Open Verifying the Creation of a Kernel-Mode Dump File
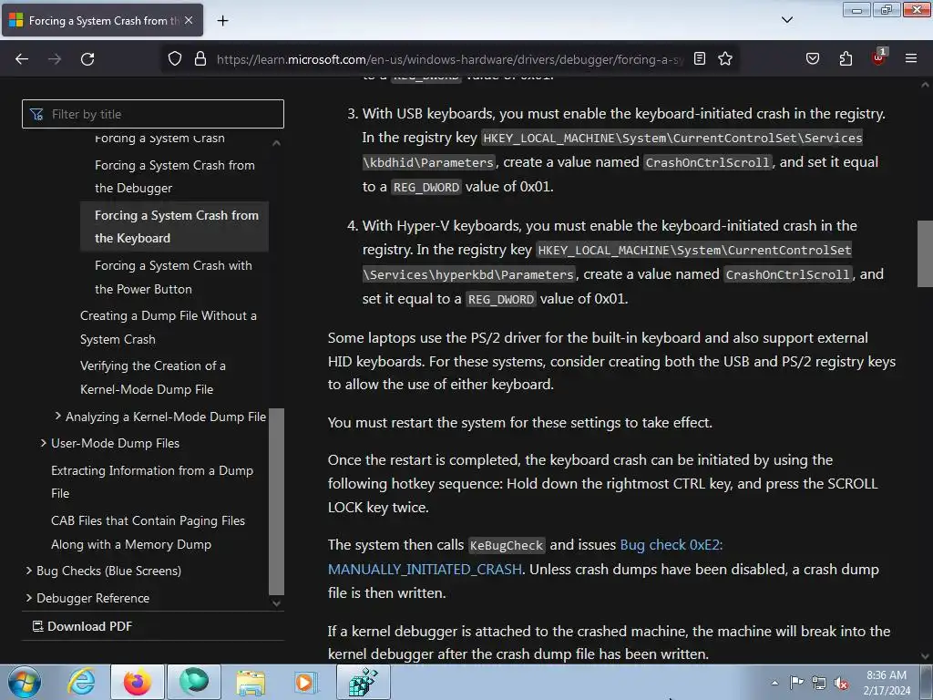The width and height of the screenshot is (933, 700). pos(152,377)
